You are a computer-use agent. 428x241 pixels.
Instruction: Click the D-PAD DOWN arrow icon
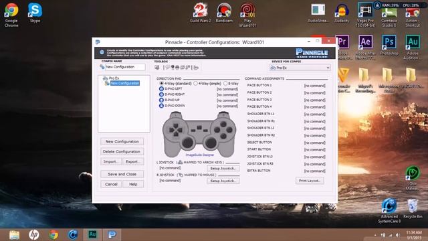coord(161,106)
